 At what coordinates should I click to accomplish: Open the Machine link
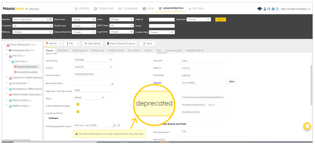157,82
